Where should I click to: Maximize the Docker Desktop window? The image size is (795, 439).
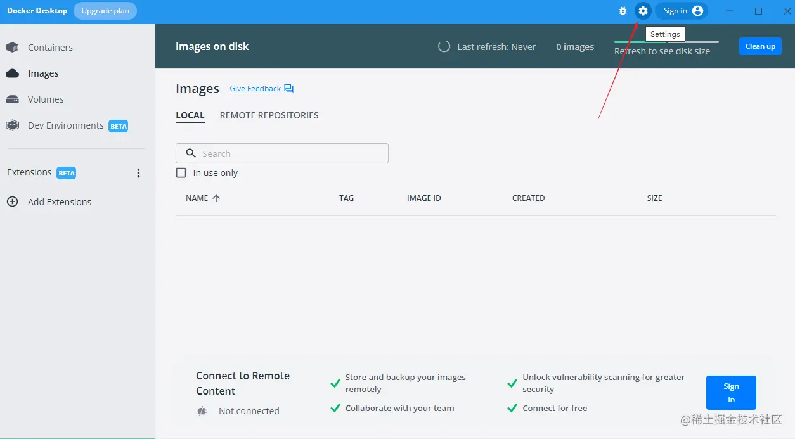click(x=758, y=11)
